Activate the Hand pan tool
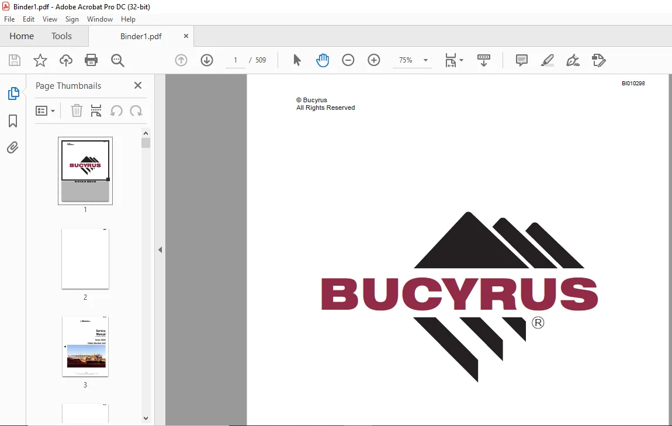The width and height of the screenshot is (672, 426). [323, 60]
